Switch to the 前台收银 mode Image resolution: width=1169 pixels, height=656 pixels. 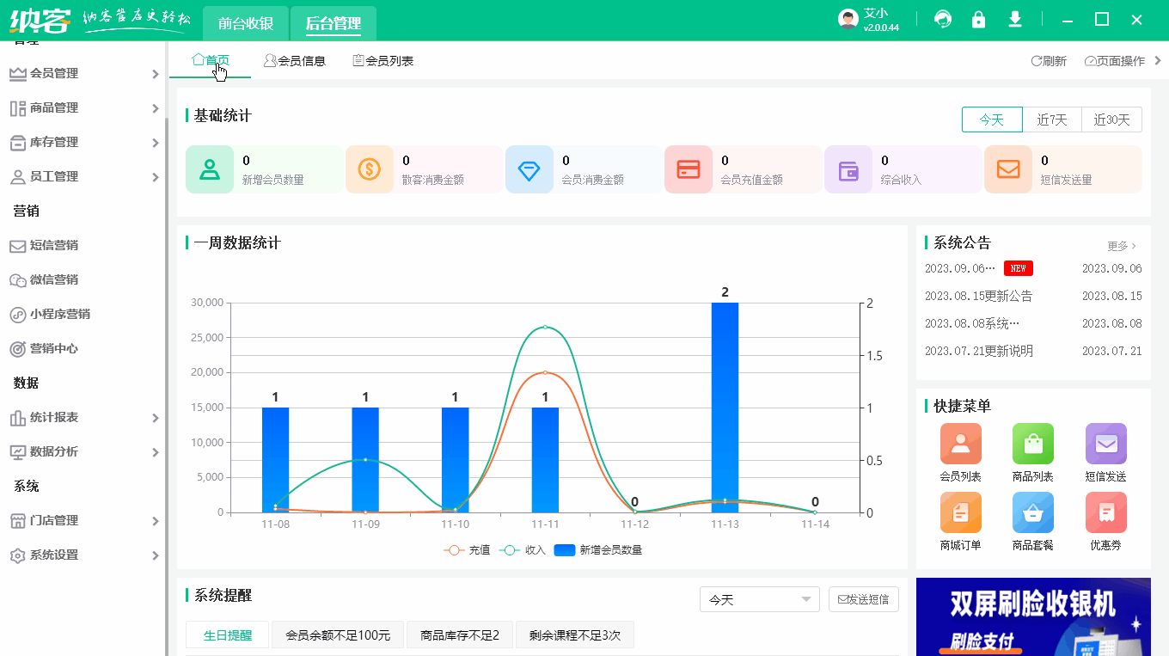245,23
